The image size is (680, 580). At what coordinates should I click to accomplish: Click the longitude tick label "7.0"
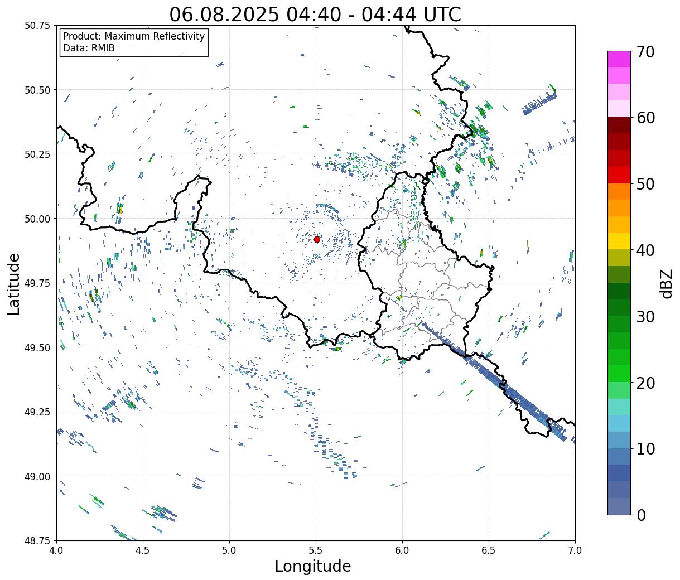pos(575,550)
